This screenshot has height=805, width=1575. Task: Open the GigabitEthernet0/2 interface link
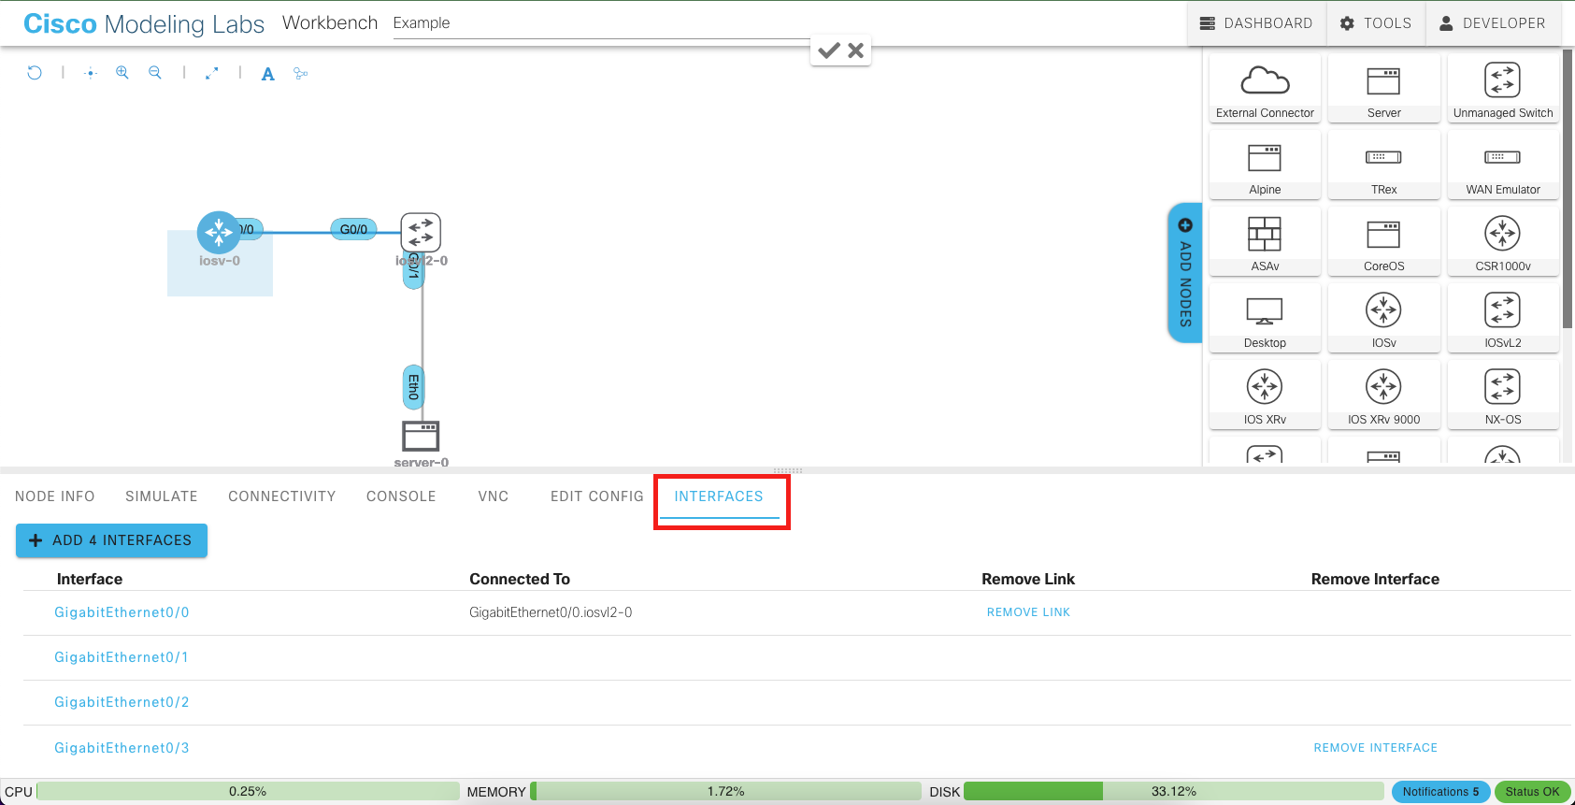click(x=122, y=702)
